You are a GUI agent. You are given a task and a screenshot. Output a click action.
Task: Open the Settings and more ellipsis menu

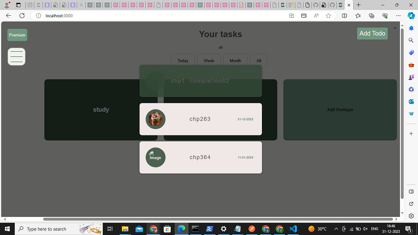pyautogui.click(x=398, y=16)
